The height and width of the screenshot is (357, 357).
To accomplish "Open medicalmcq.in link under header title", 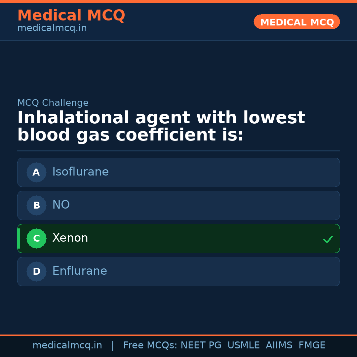I will 52,28.
